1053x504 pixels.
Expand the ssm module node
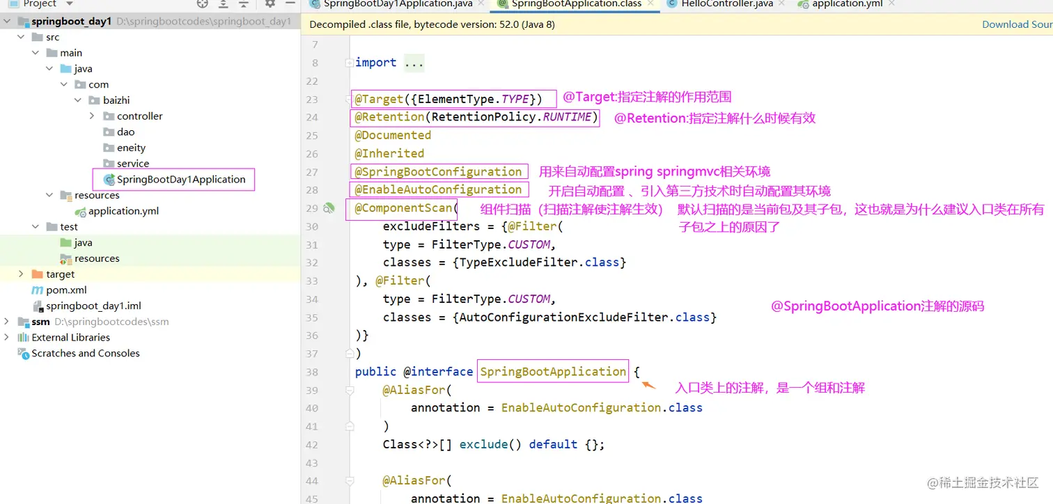click(7, 322)
